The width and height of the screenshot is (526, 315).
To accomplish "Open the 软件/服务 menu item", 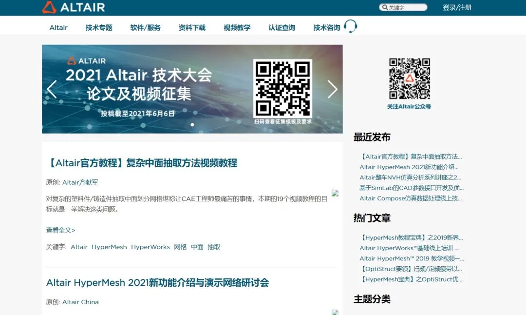I will click(x=146, y=27).
